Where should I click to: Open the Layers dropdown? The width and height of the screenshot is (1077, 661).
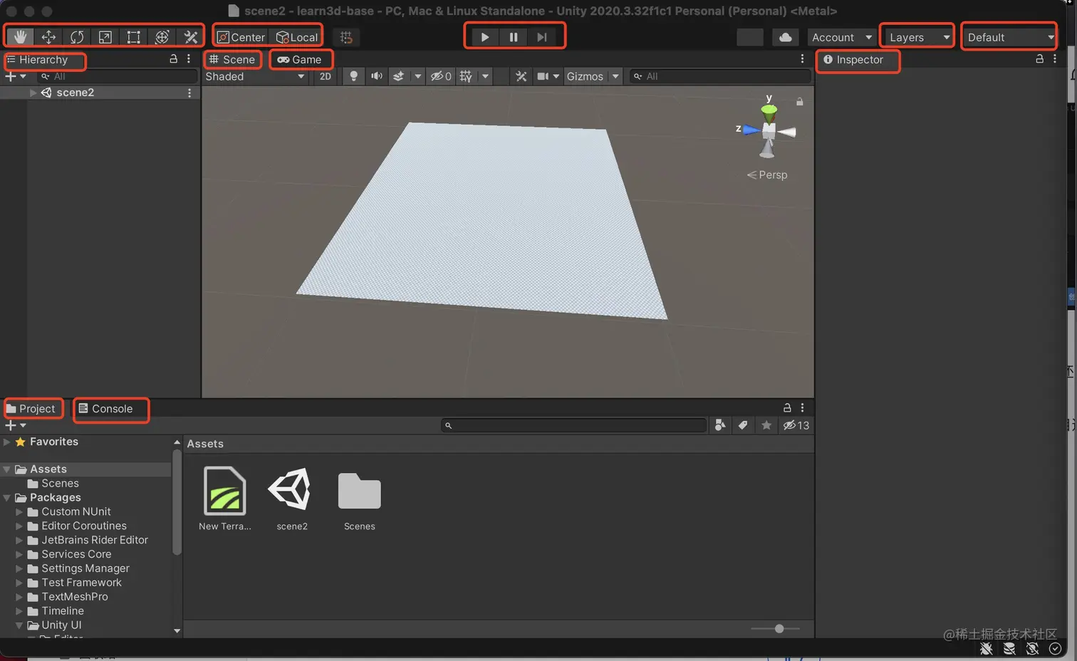coord(918,37)
